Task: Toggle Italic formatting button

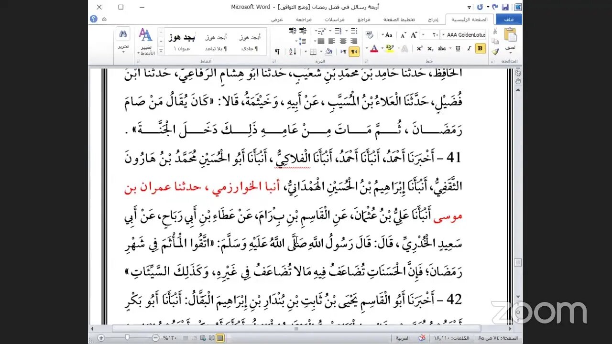Action: point(469,48)
